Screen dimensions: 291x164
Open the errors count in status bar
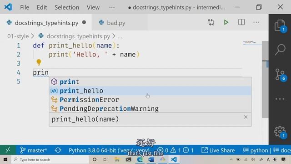[163, 150]
